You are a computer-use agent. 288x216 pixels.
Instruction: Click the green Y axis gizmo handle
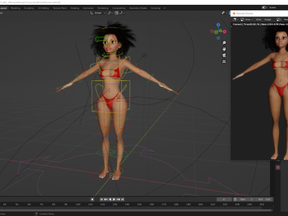(220, 31)
